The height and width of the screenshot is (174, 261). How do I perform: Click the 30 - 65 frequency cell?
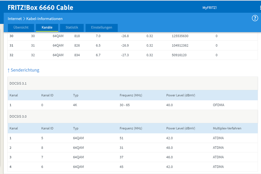pos(125,105)
